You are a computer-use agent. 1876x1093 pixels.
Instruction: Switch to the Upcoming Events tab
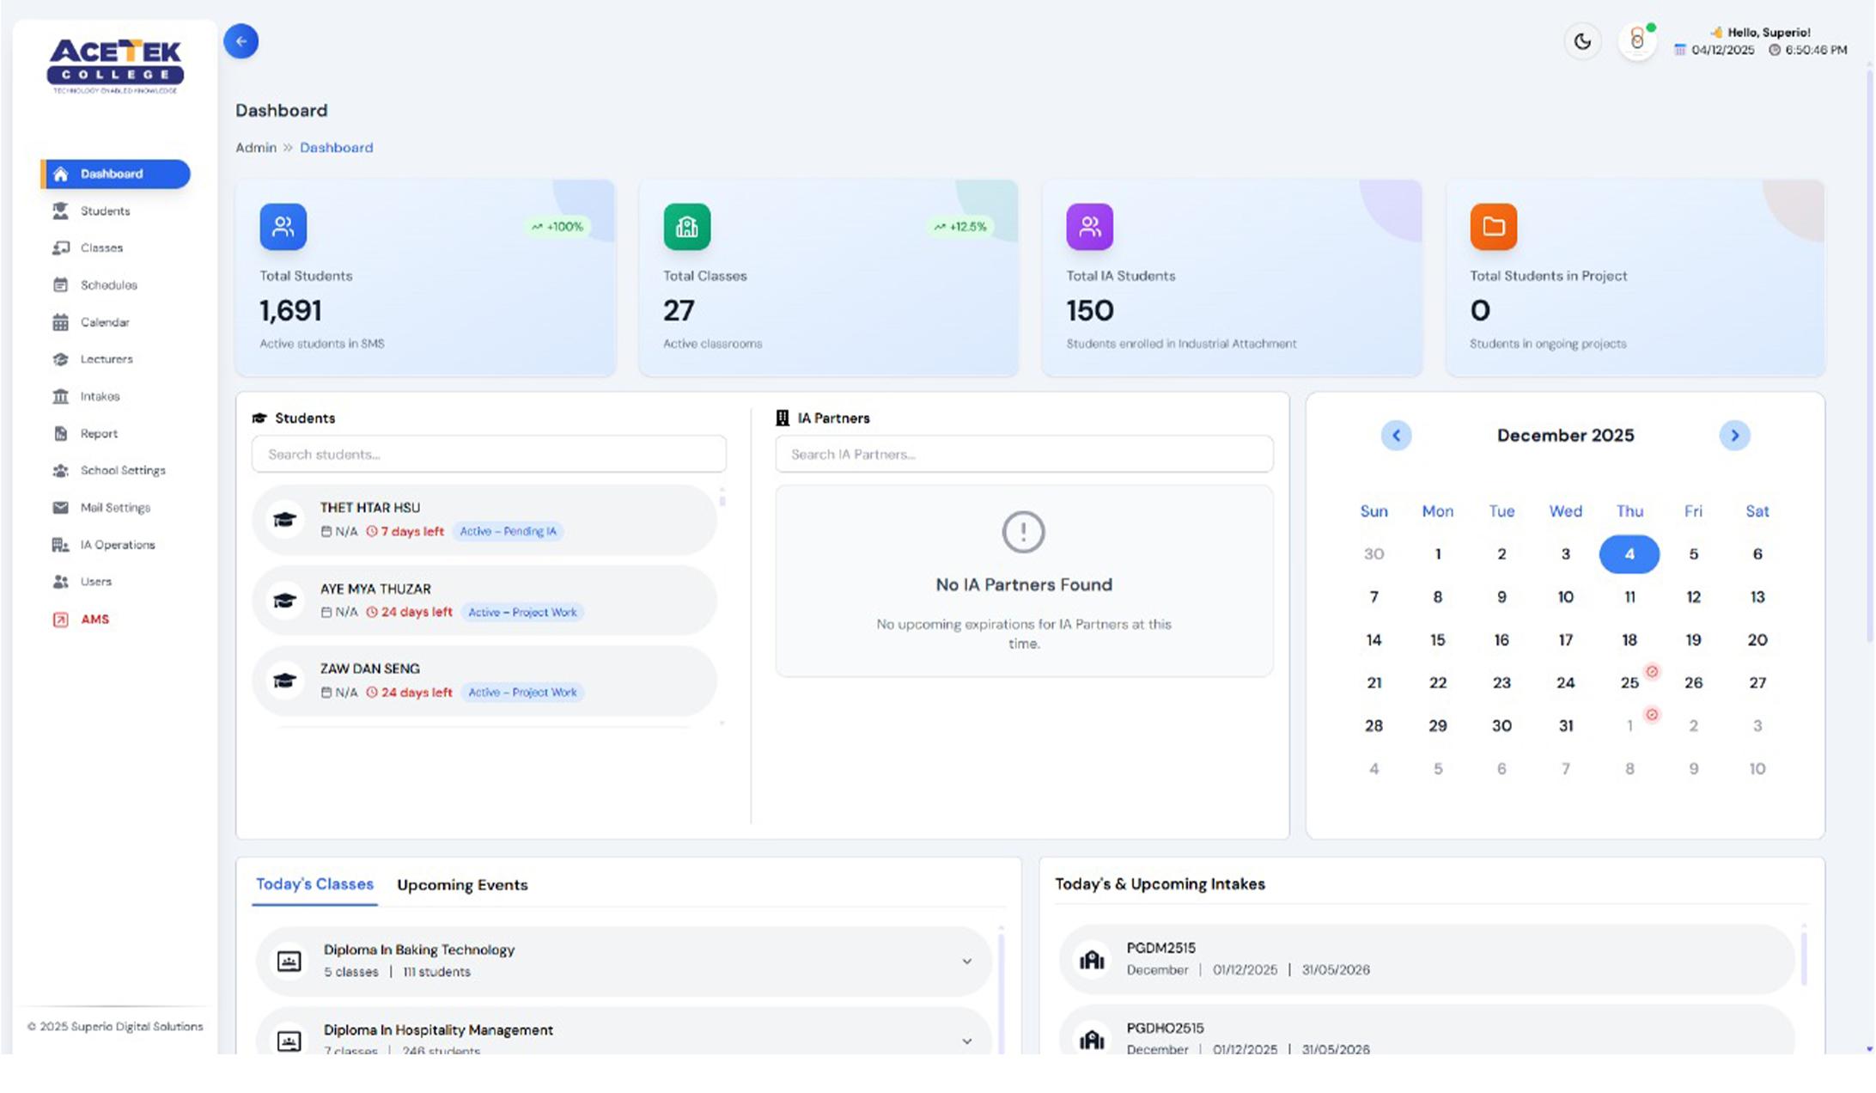pyautogui.click(x=461, y=884)
